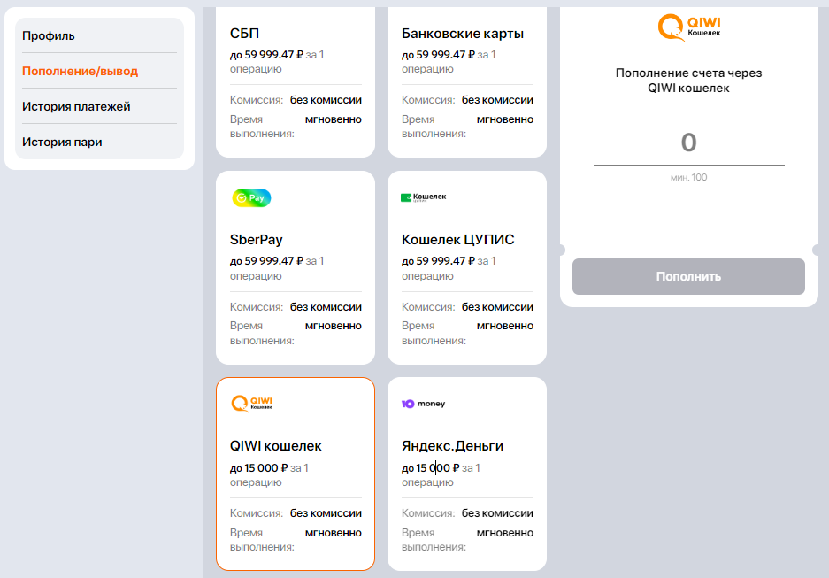Choose Банковские карты payment title
This screenshot has height=578, width=829.
click(x=463, y=34)
